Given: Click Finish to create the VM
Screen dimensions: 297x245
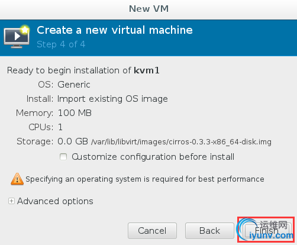Looking at the screenshot, I should click(x=267, y=231).
